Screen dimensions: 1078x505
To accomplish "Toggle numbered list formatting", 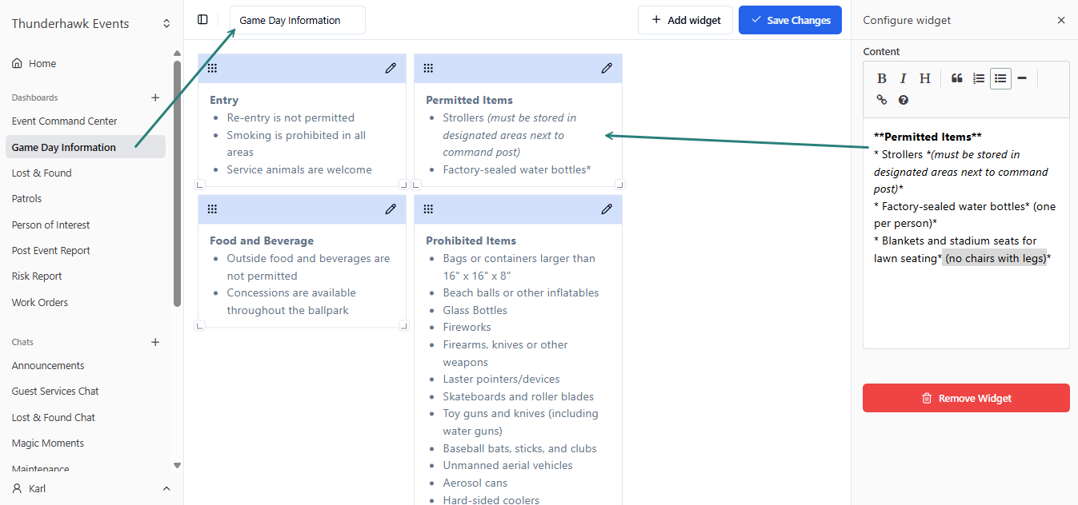I will pos(979,78).
